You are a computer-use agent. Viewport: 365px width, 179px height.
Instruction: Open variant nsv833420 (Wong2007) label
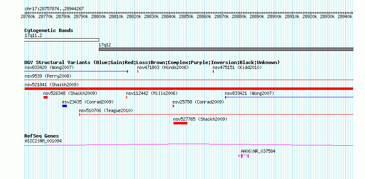coord(49,68)
